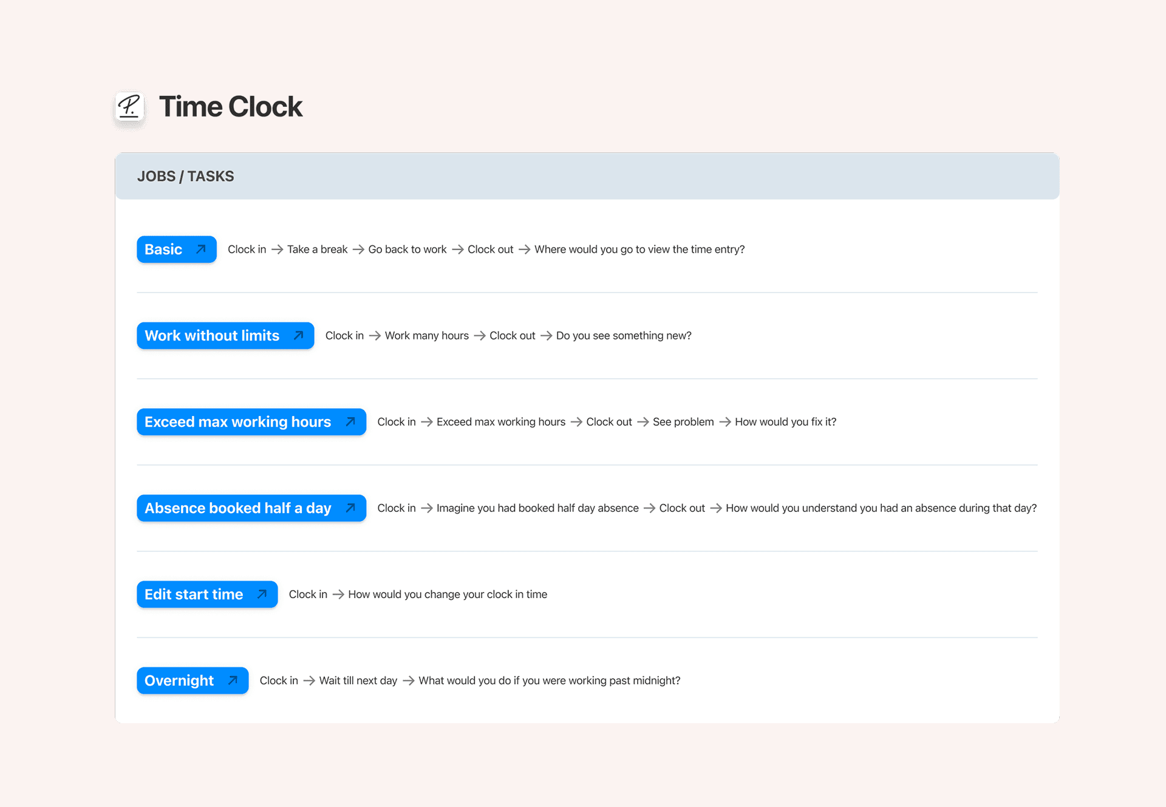The height and width of the screenshot is (807, 1166).
Task: Click 'Wait till next day' step text
Action: point(358,681)
